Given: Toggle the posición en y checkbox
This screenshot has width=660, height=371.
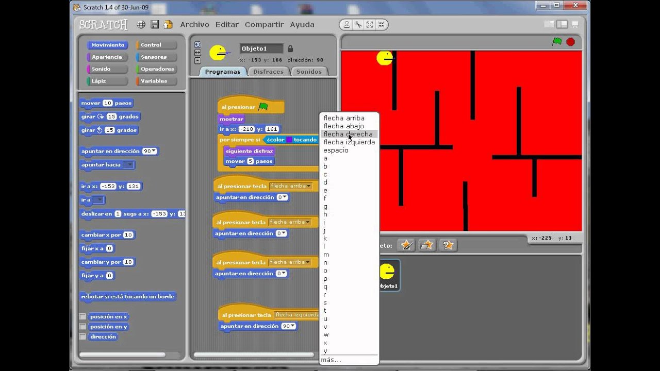Looking at the screenshot, I should point(82,326).
